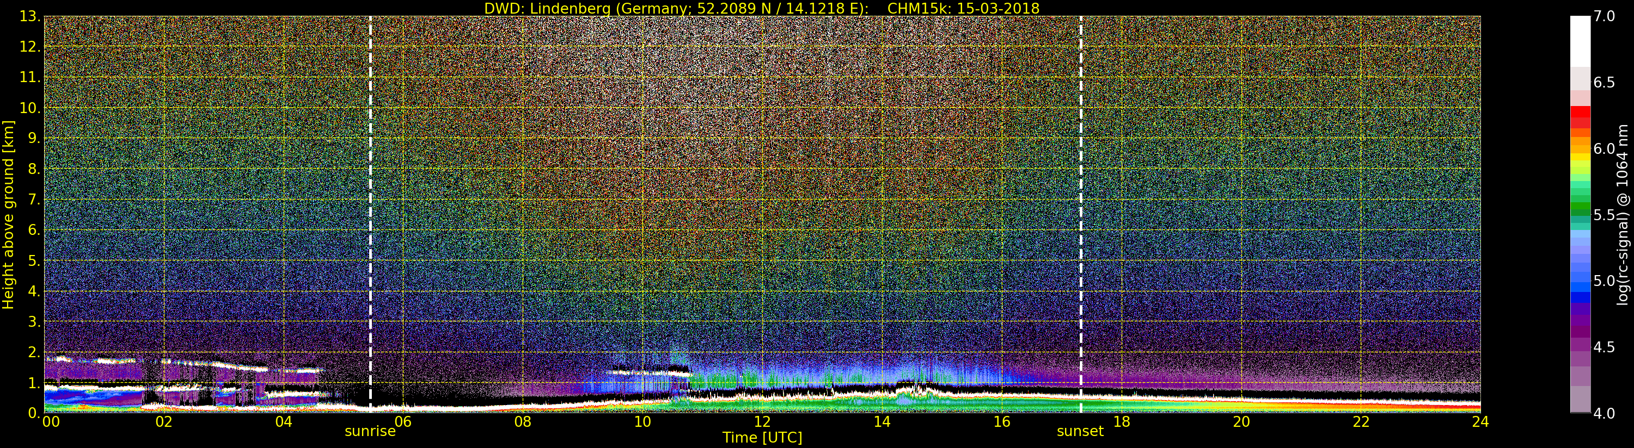Viewport: 1634px width, 448px height.
Task: Click the height axis tick label '11.'
Action: tap(30, 77)
